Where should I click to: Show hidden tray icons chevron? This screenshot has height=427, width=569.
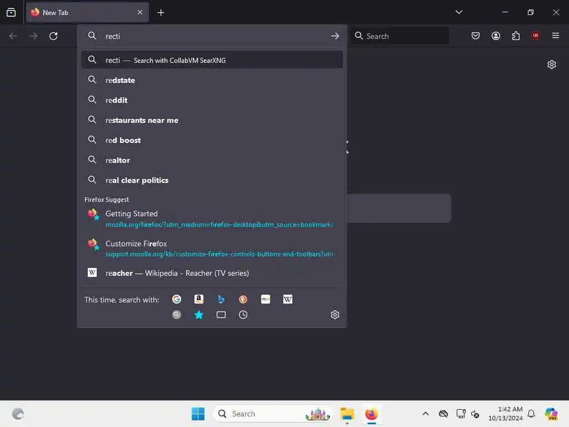click(x=426, y=414)
